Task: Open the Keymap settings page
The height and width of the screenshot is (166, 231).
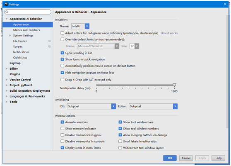Action: 15,63
